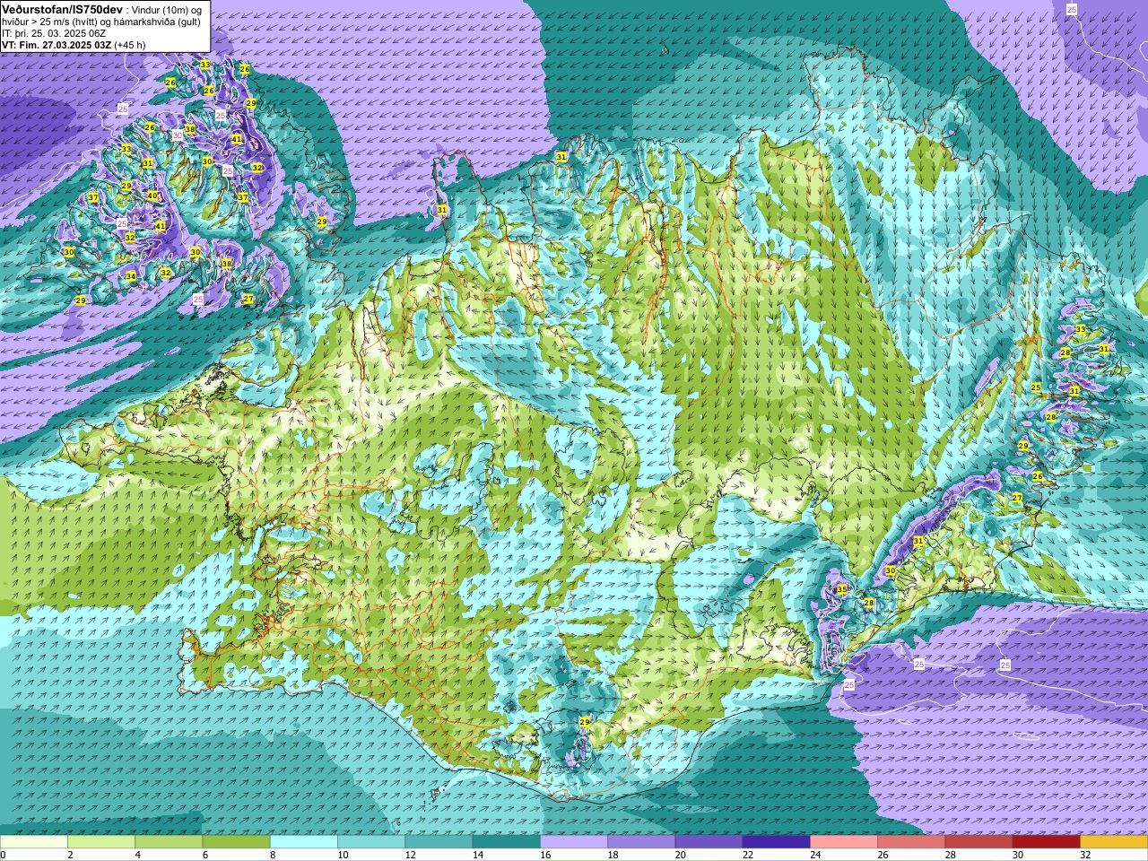
Task: Click the yellow 25 gust label in the east
Action: point(1036,387)
